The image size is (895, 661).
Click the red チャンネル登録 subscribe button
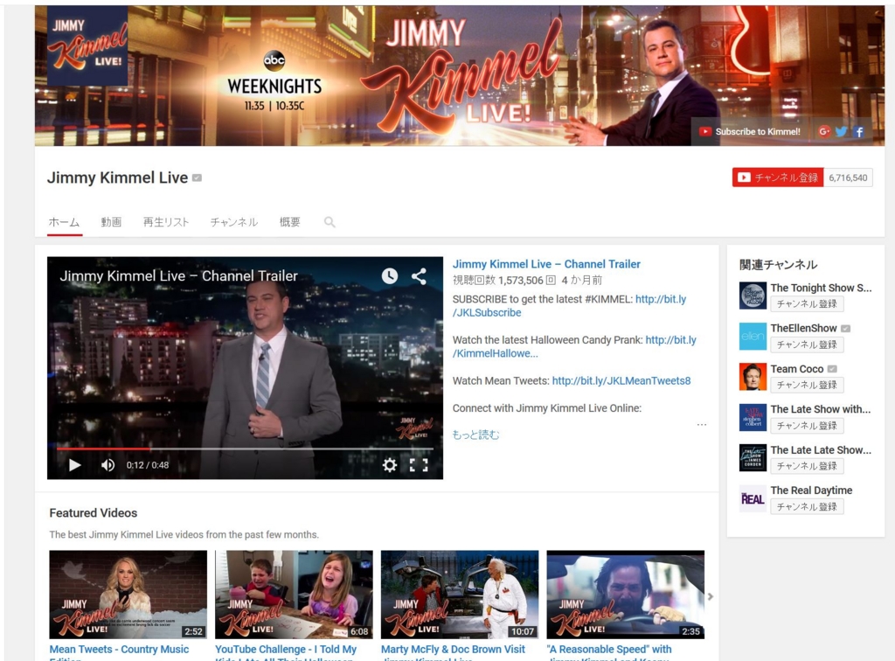click(778, 177)
